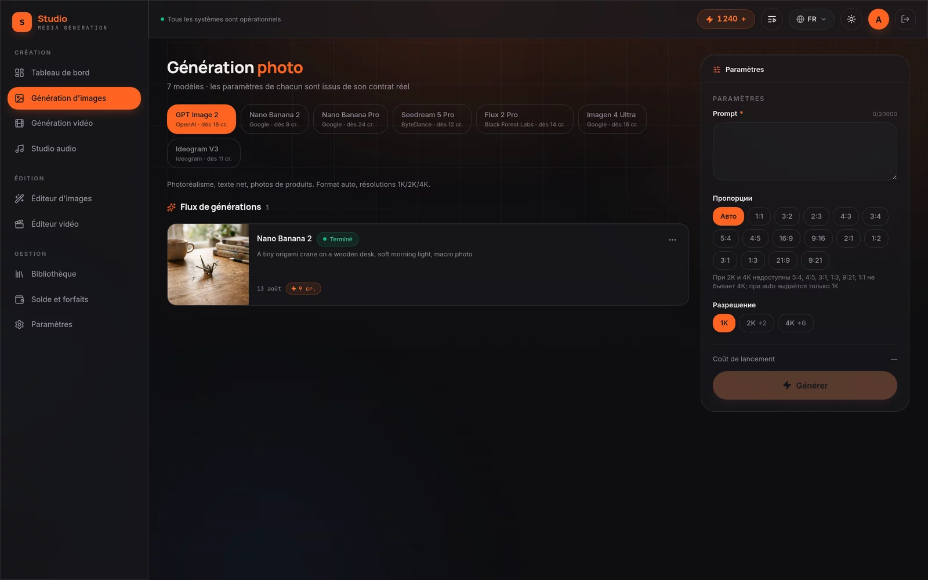Screen dimensions: 928x580
Task: Select the 21:9 aspect ratio
Action: point(783,260)
